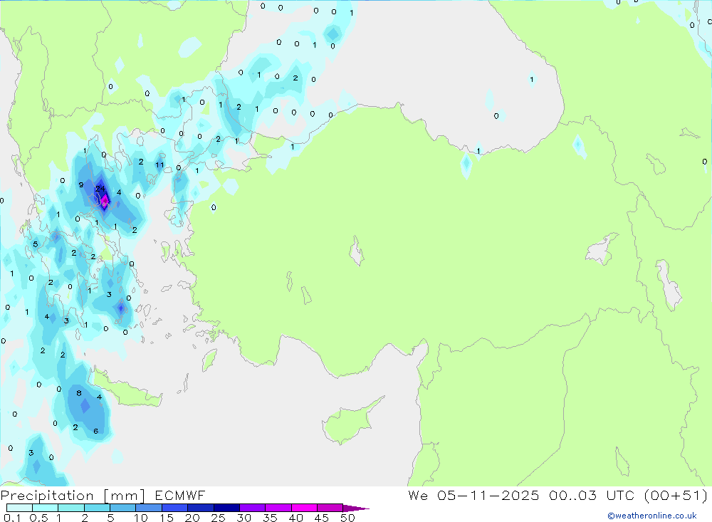Click the '5' precipitation value in western Greece
Viewport: 712px width, 522px height.
[x=36, y=244]
